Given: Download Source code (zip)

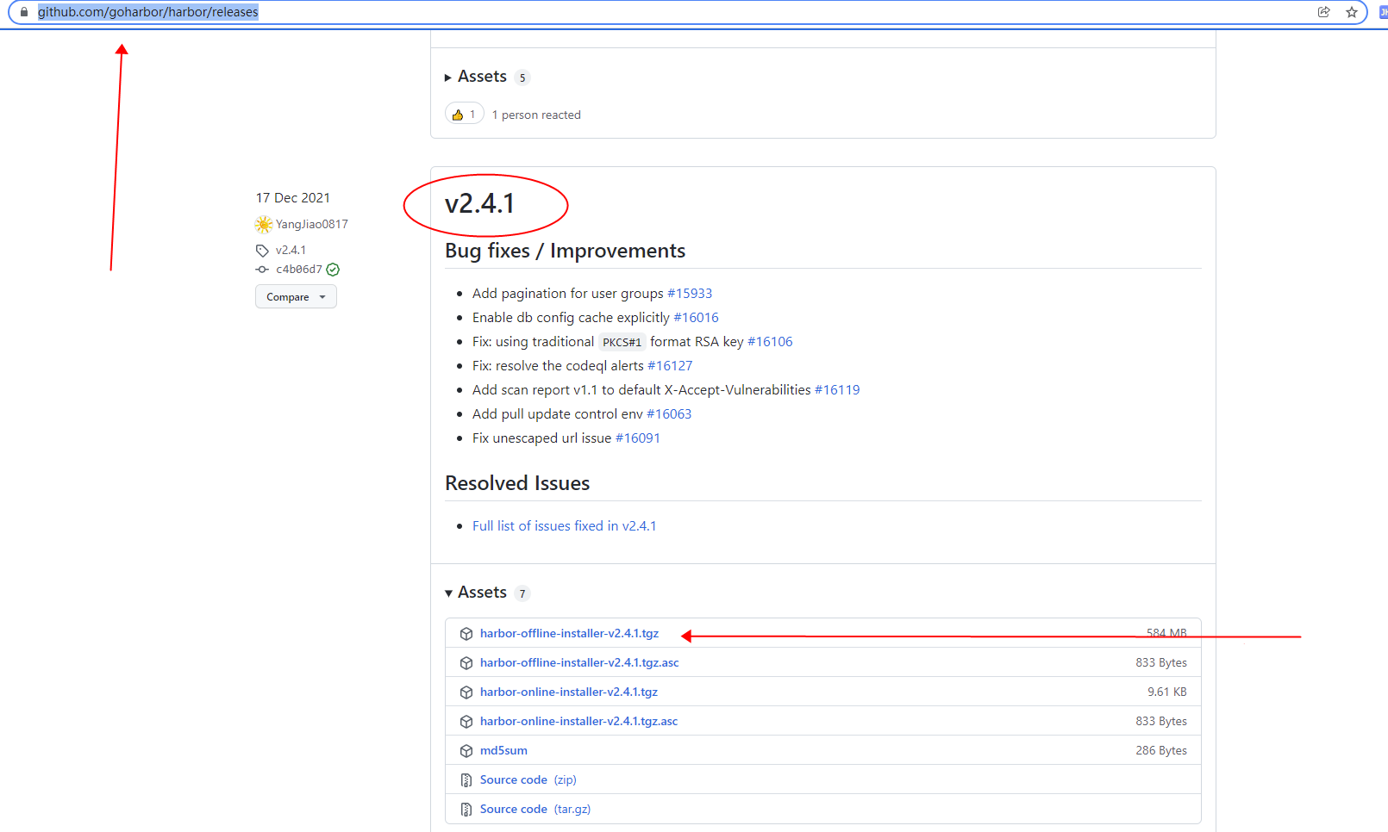Looking at the screenshot, I should click(x=528, y=779).
